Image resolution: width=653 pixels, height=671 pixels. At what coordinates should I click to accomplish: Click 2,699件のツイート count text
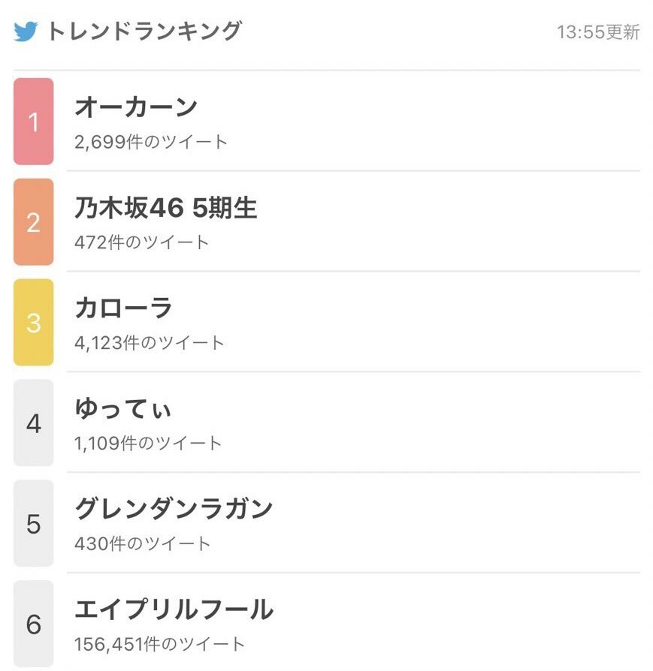(151, 142)
